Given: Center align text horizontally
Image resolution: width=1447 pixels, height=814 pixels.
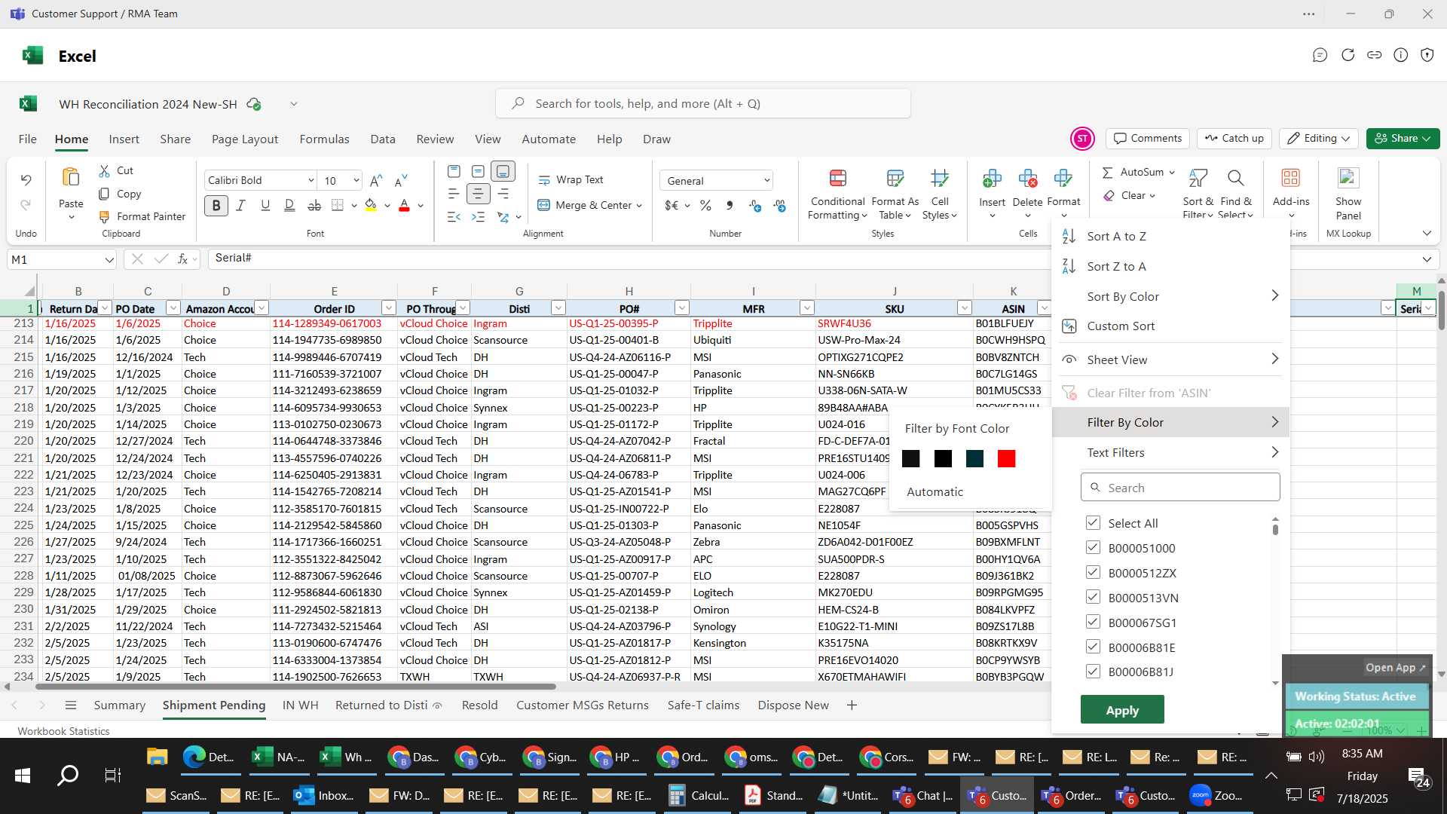Looking at the screenshot, I should [478, 194].
